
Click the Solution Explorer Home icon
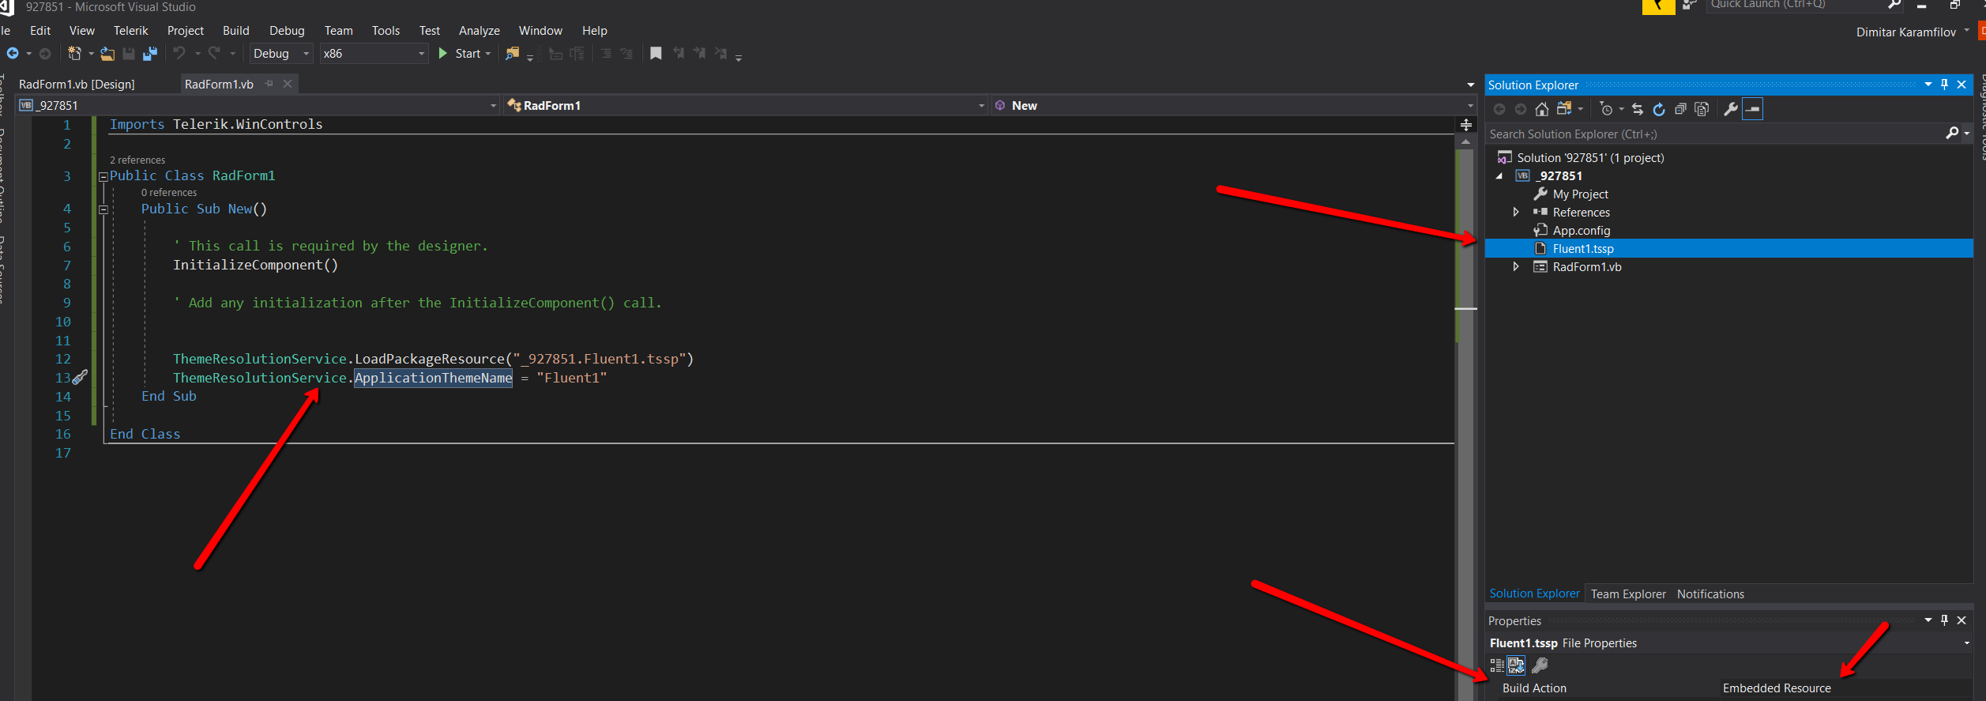coord(1541,109)
